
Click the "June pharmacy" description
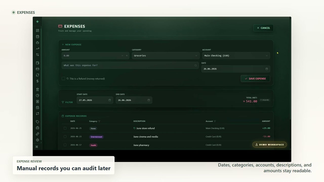pyautogui.click(x=141, y=145)
